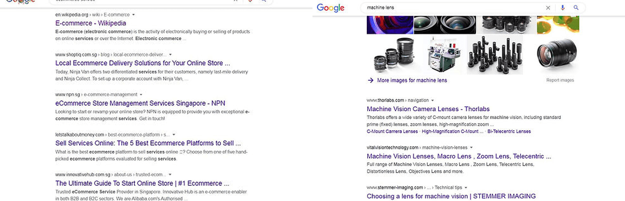This screenshot has height=201, width=625.
Task: Open the E-commerce - Wikipedia result
Action: 90,23
